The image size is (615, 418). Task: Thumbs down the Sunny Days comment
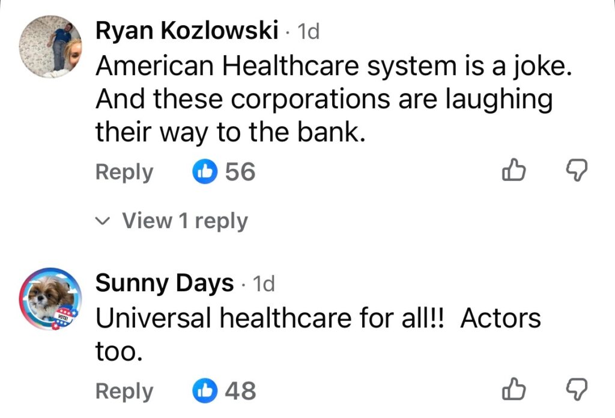(x=577, y=391)
